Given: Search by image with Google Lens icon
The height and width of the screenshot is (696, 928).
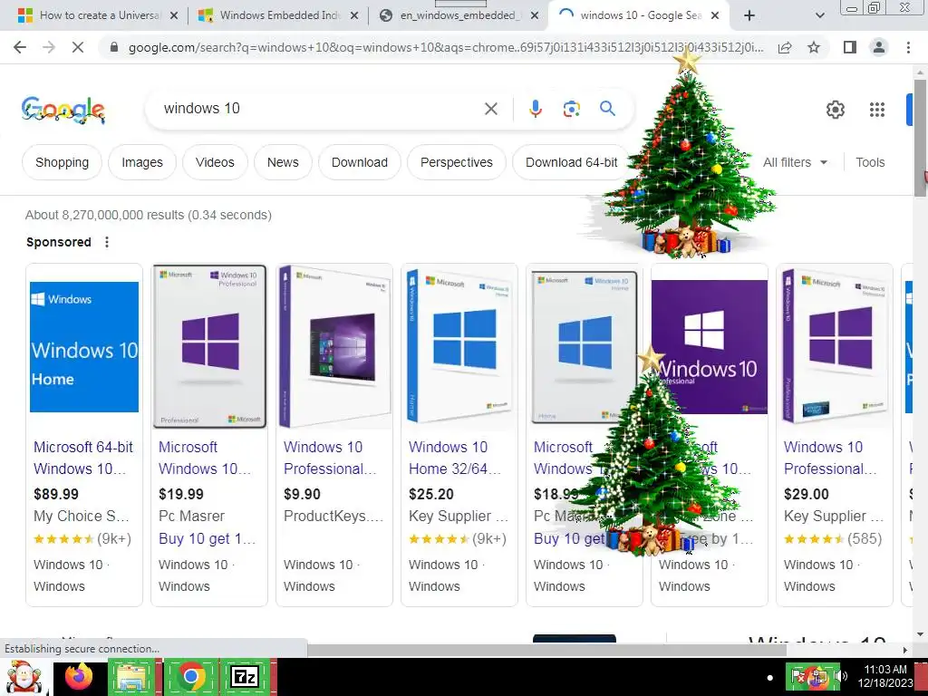Looking at the screenshot, I should (x=571, y=109).
